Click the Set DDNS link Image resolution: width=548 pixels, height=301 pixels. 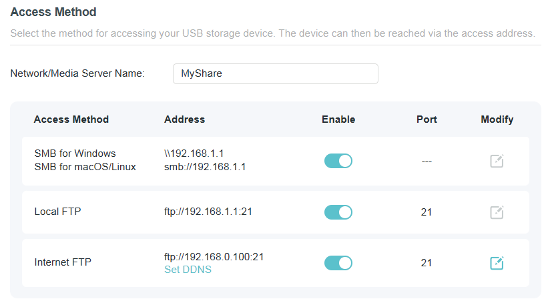[188, 270]
